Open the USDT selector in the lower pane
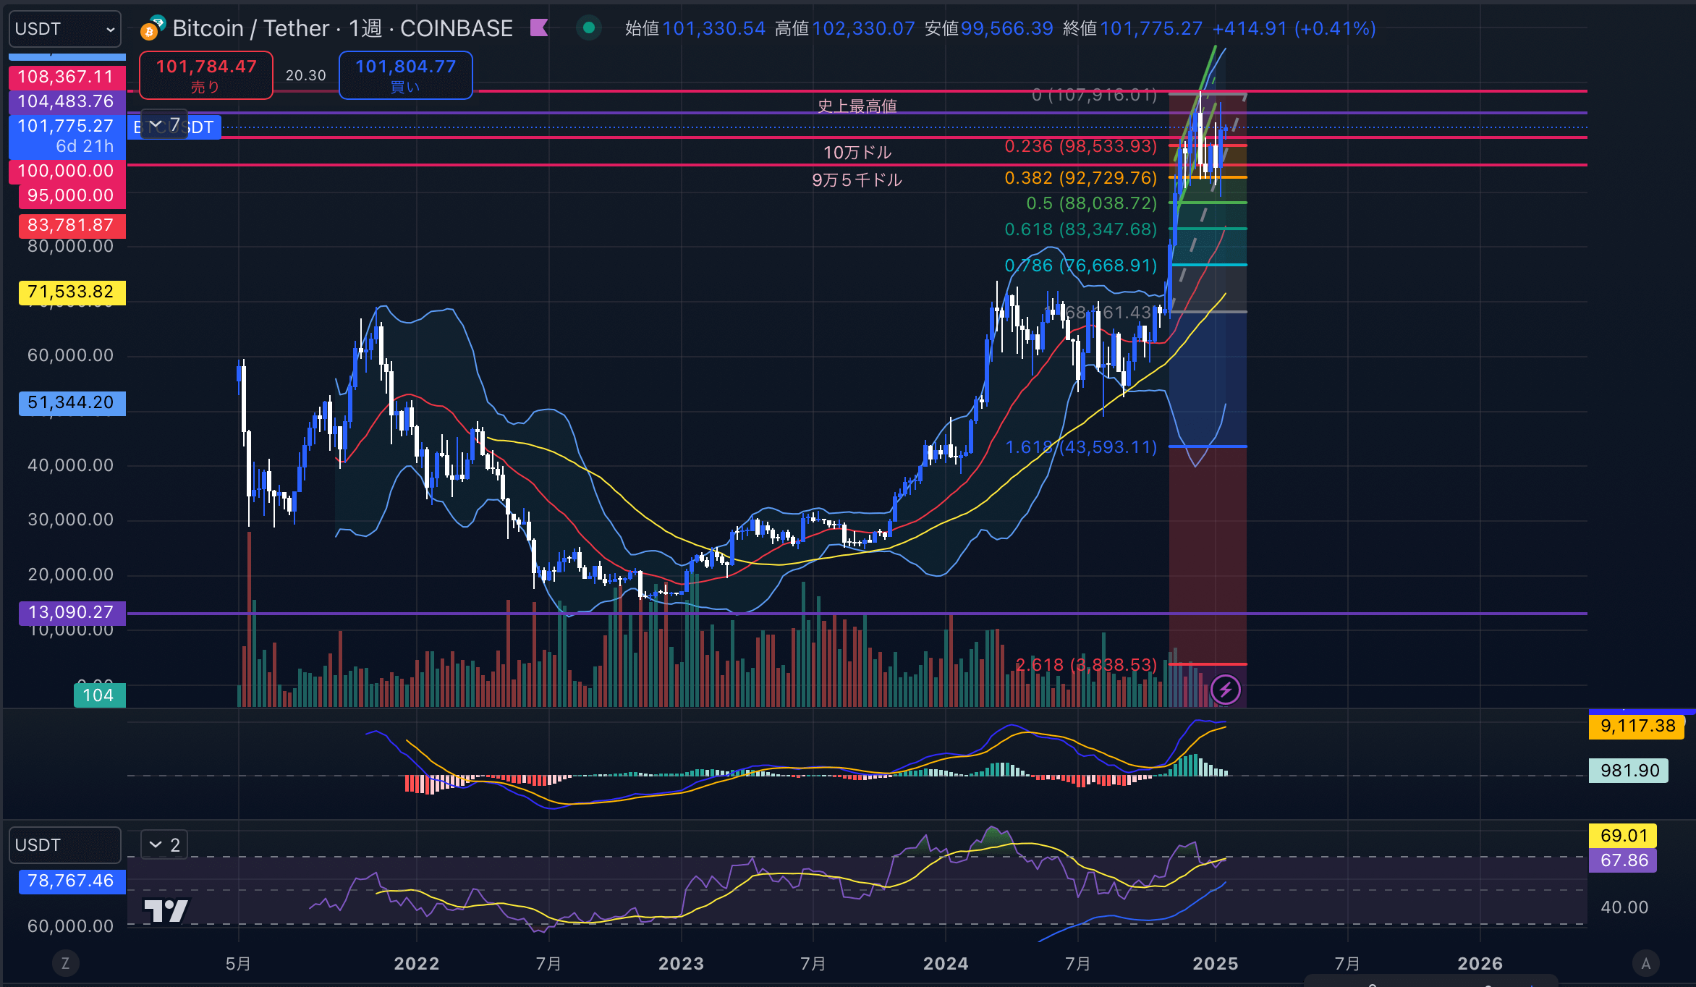 pyautogui.click(x=64, y=845)
